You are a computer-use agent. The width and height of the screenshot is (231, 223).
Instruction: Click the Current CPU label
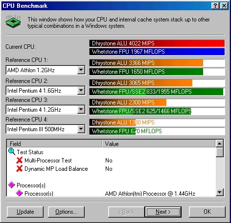coord(21,47)
